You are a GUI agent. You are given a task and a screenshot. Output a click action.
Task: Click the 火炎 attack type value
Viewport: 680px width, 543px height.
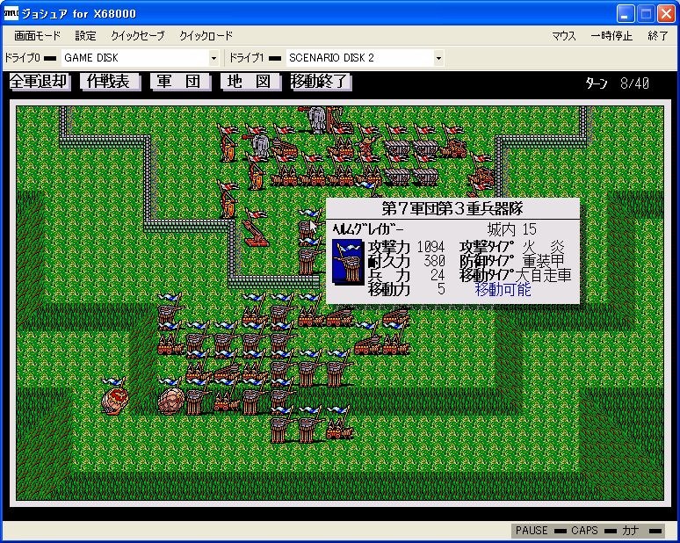coord(544,247)
